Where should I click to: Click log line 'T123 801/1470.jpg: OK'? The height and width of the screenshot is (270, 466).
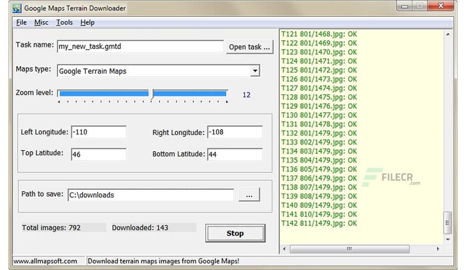[x=319, y=52]
